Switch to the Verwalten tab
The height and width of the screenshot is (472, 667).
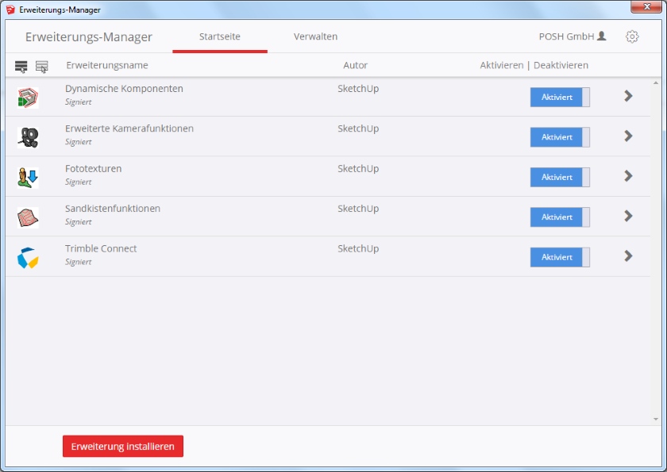point(315,36)
